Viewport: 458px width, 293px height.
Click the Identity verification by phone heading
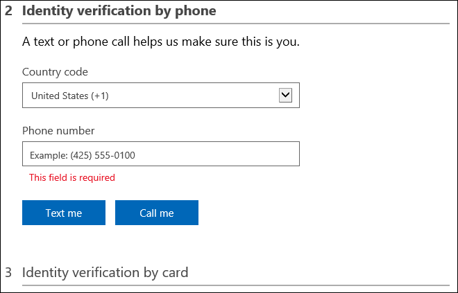tap(119, 11)
